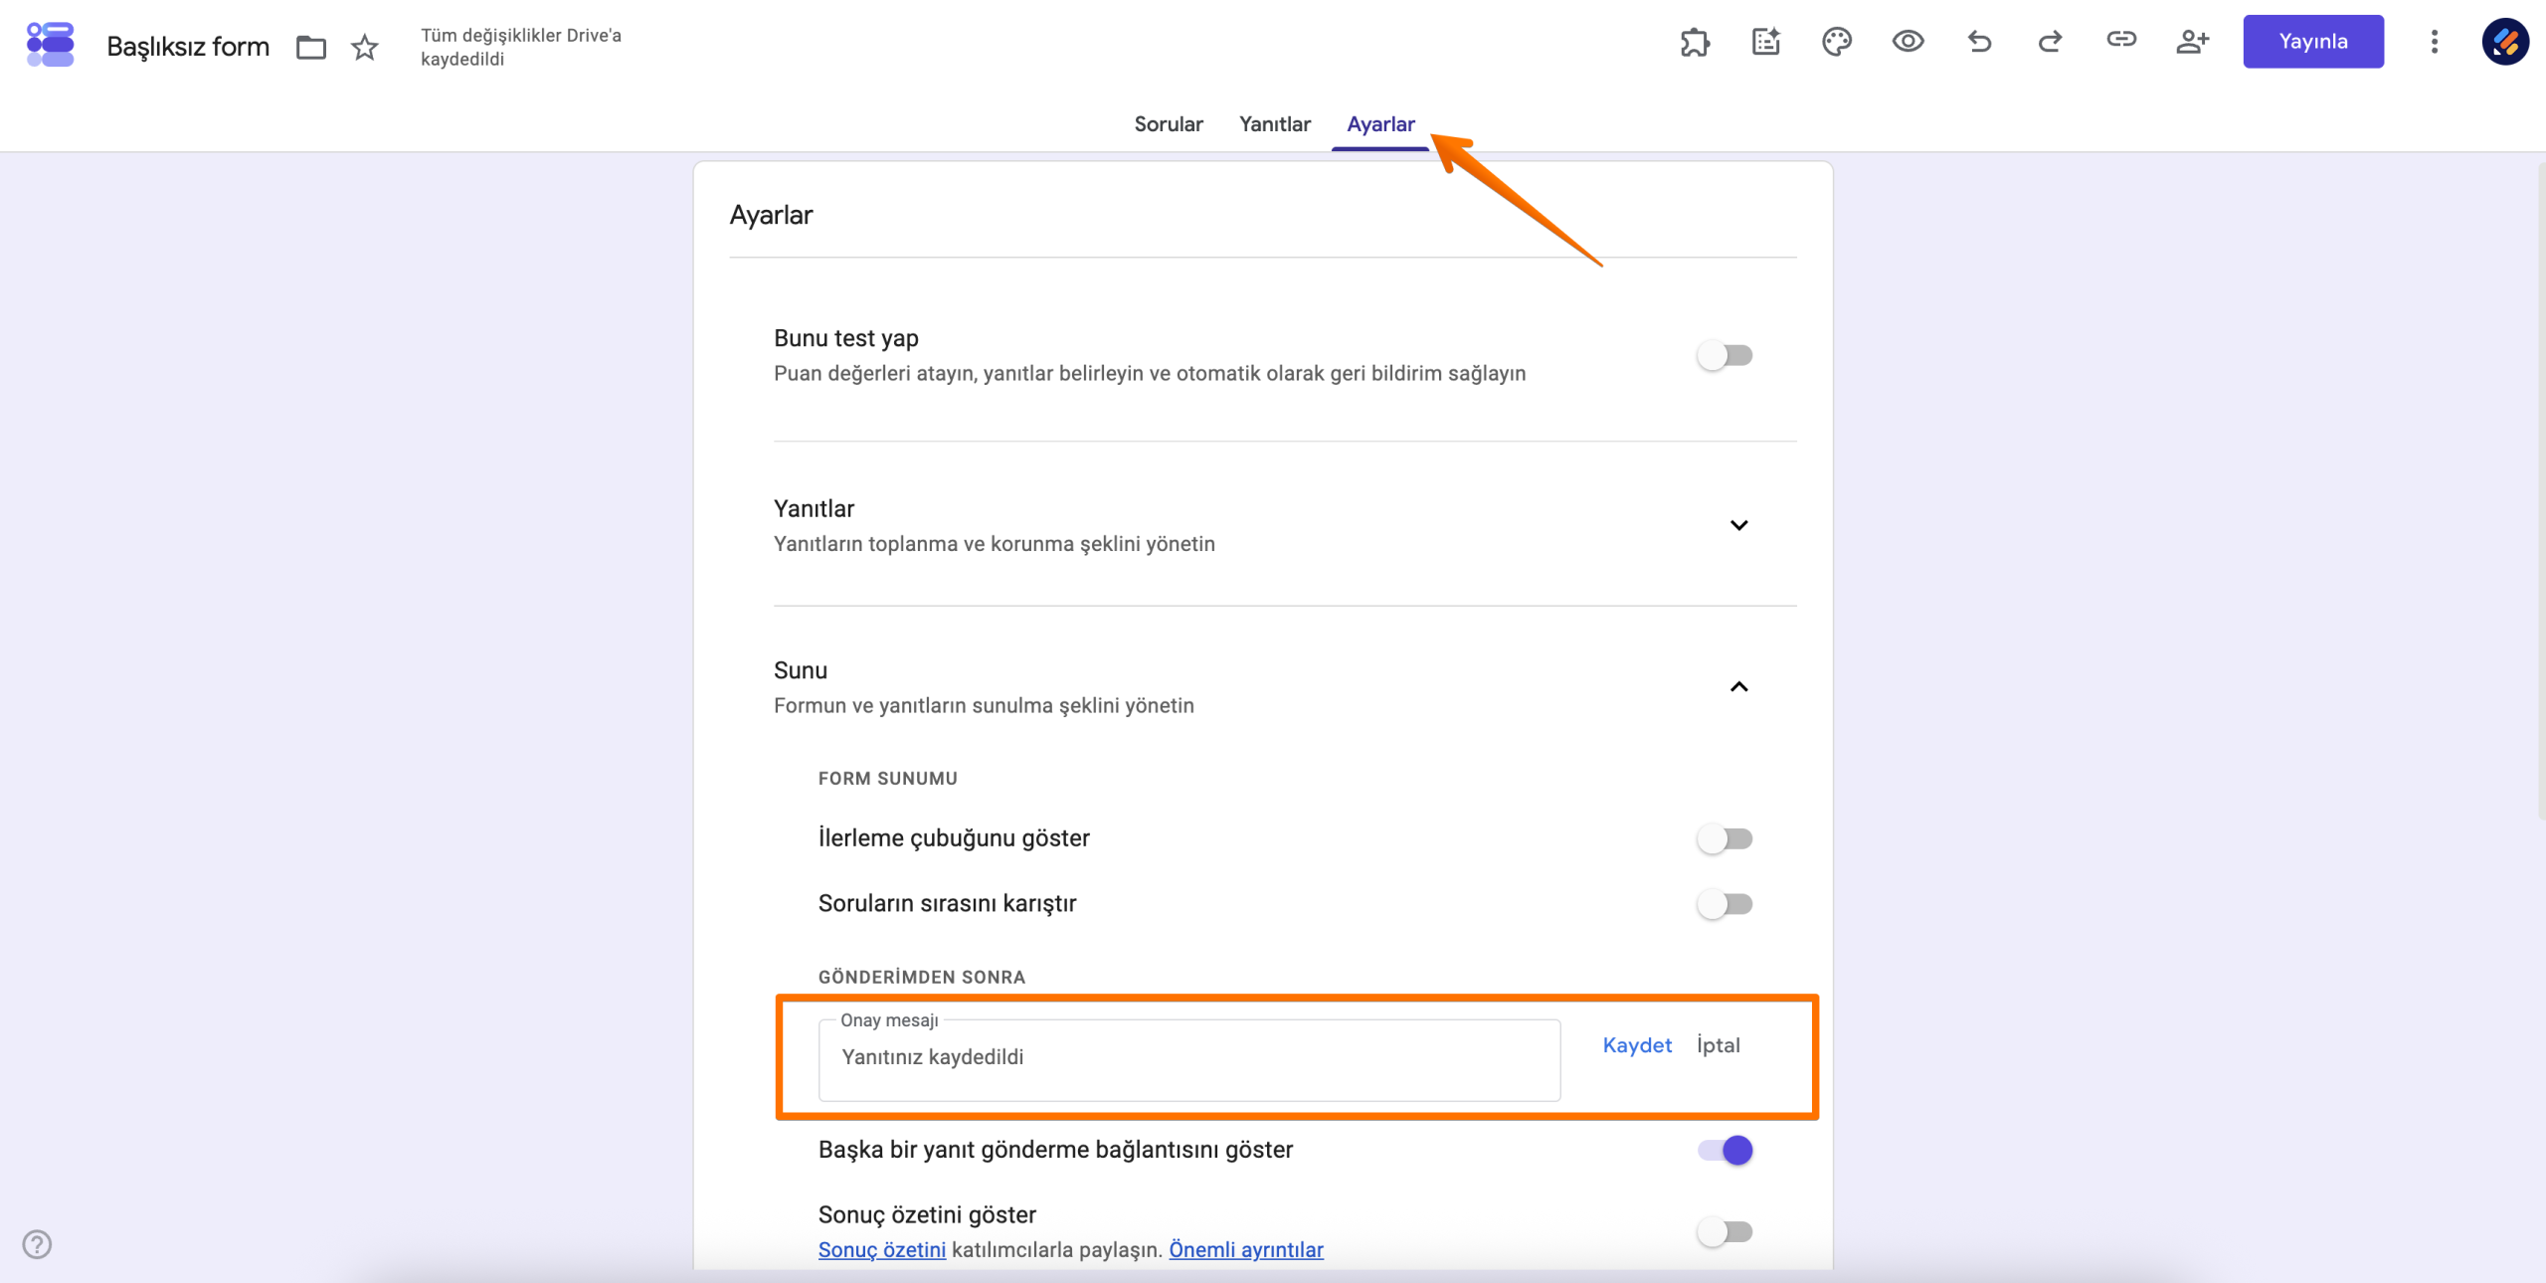Image resolution: width=2546 pixels, height=1283 pixels.
Task: Open the Önemli ayrıntılar link
Action: pyautogui.click(x=1246, y=1250)
